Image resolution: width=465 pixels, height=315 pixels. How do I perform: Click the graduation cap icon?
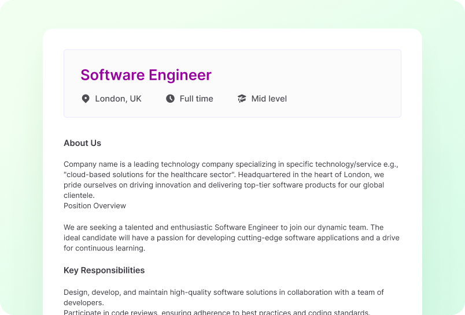pyautogui.click(x=242, y=99)
